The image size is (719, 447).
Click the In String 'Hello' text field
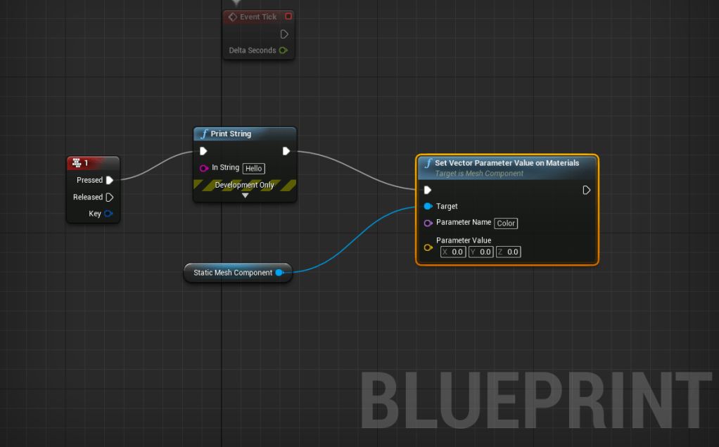coord(253,169)
